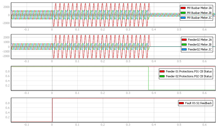Click the red swatch for Fault 03.S2.feedback
The image size is (218, 130).
181,103
